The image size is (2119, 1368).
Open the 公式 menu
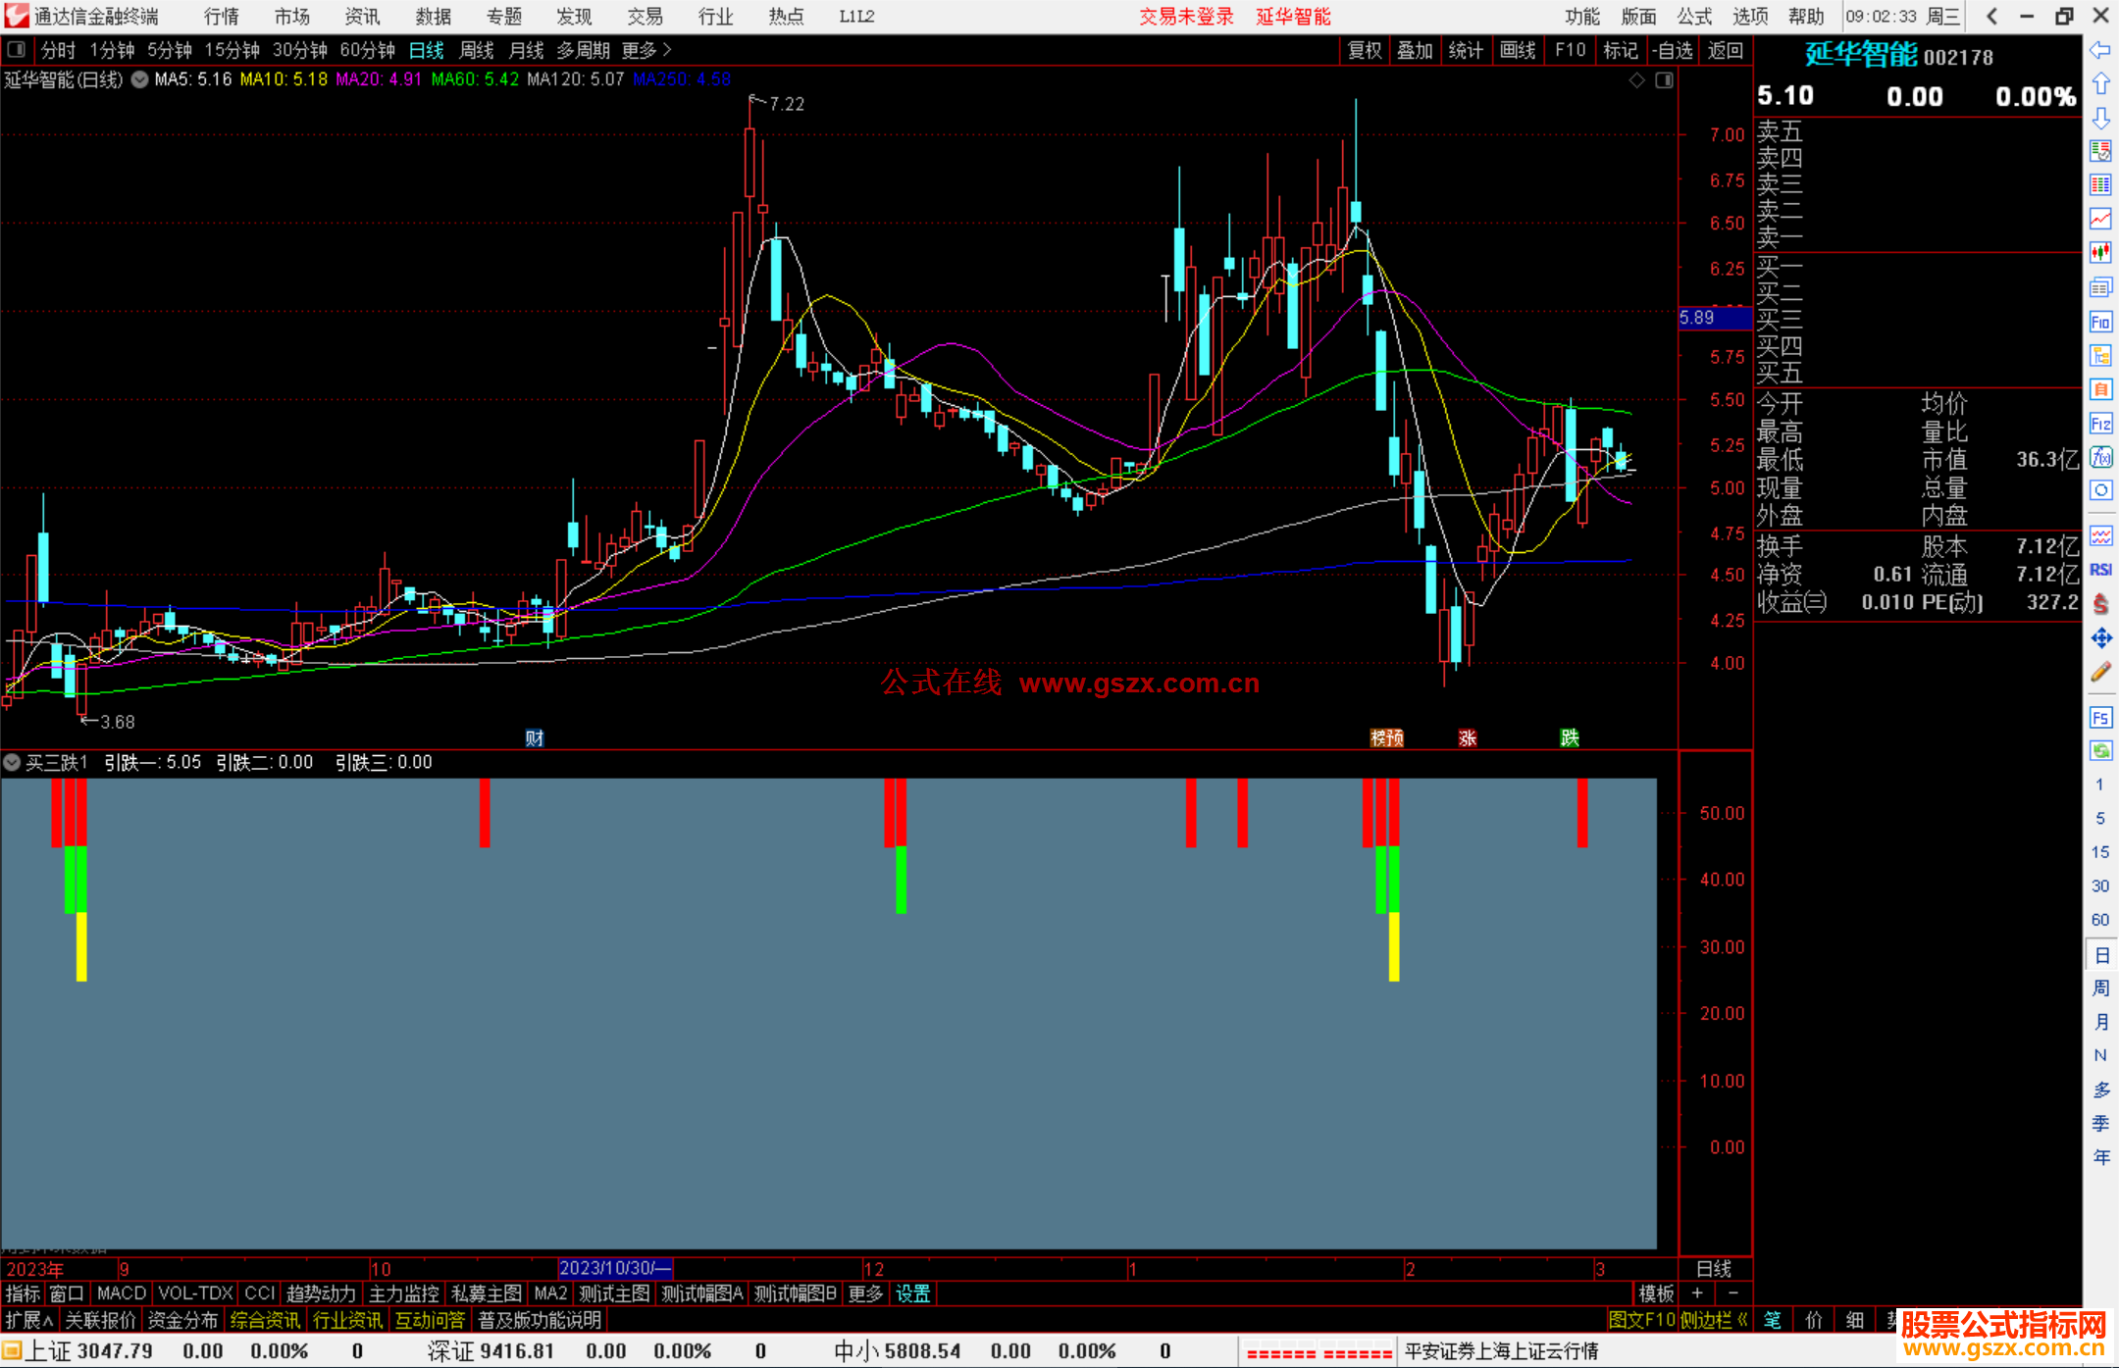(x=1694, y=16)
